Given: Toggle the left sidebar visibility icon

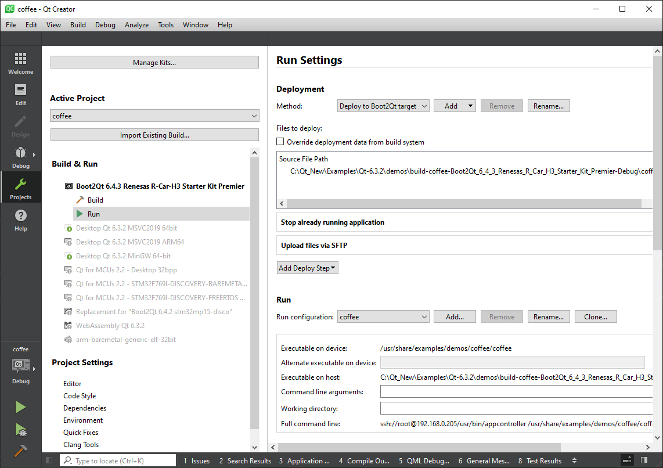Looking at the screenshot, I should pyautogui.click(x=49, y=460).
